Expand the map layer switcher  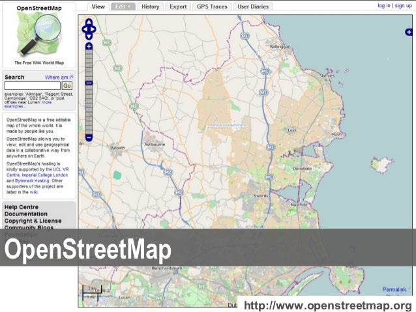click(409, 32)
